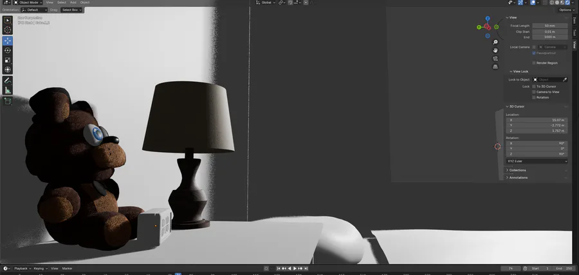
Task: Click the Y axis on navigation gizmo
Action: (x=479, y=27)
